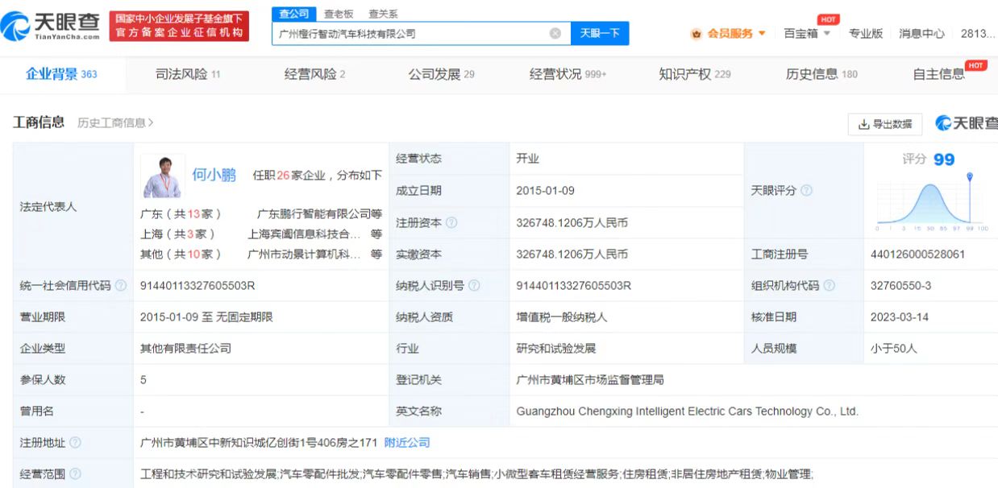
Task: Click the 广东（共13家） text
Action: 181,213
